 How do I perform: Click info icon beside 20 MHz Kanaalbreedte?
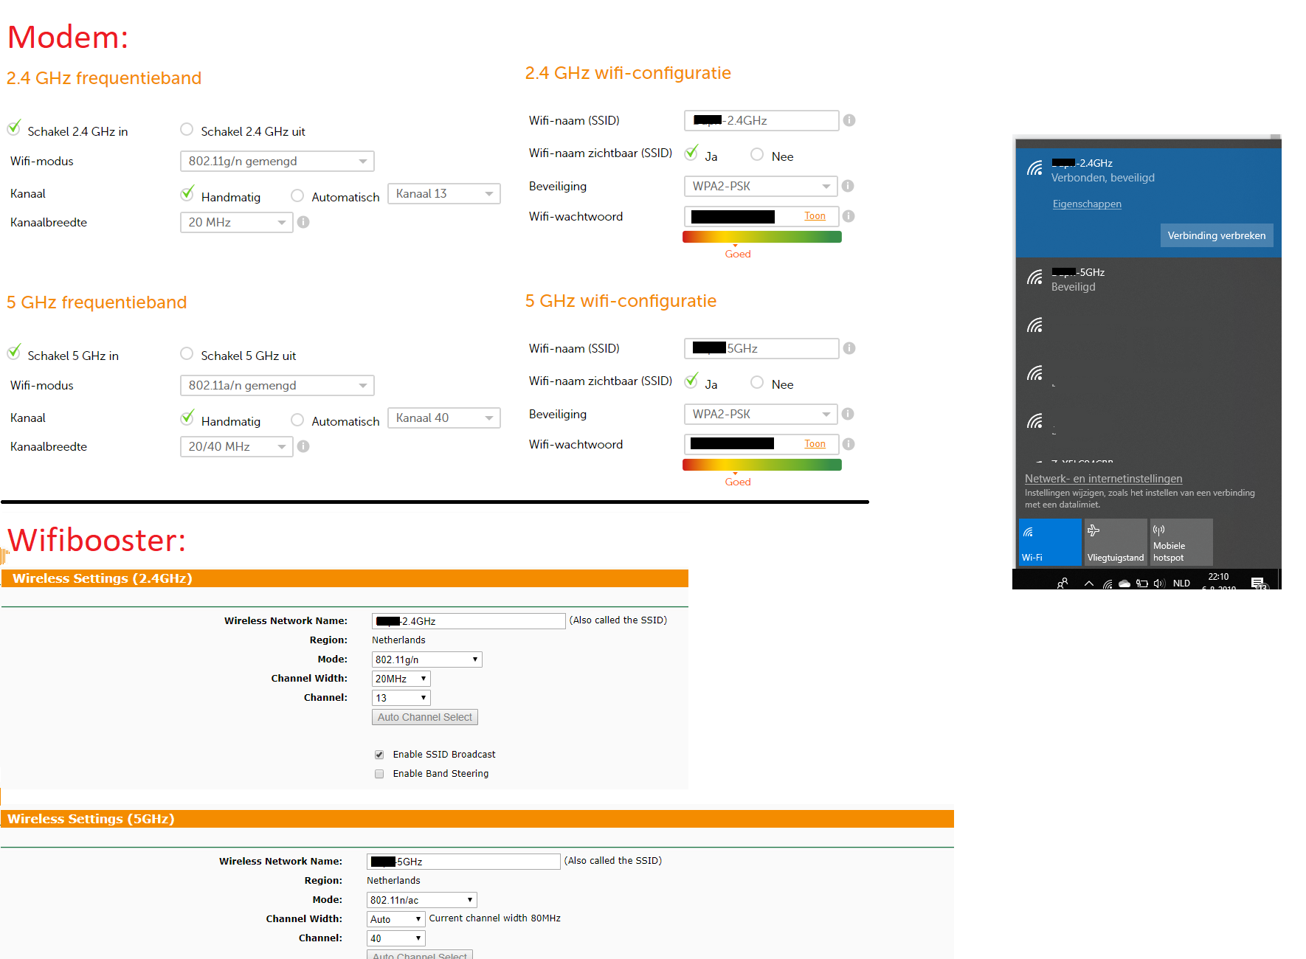[x=303, y=222]
